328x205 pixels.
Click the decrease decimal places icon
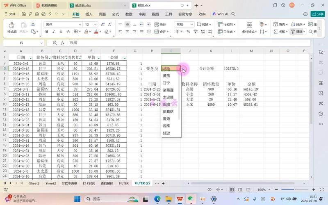(x=210, y=32)
